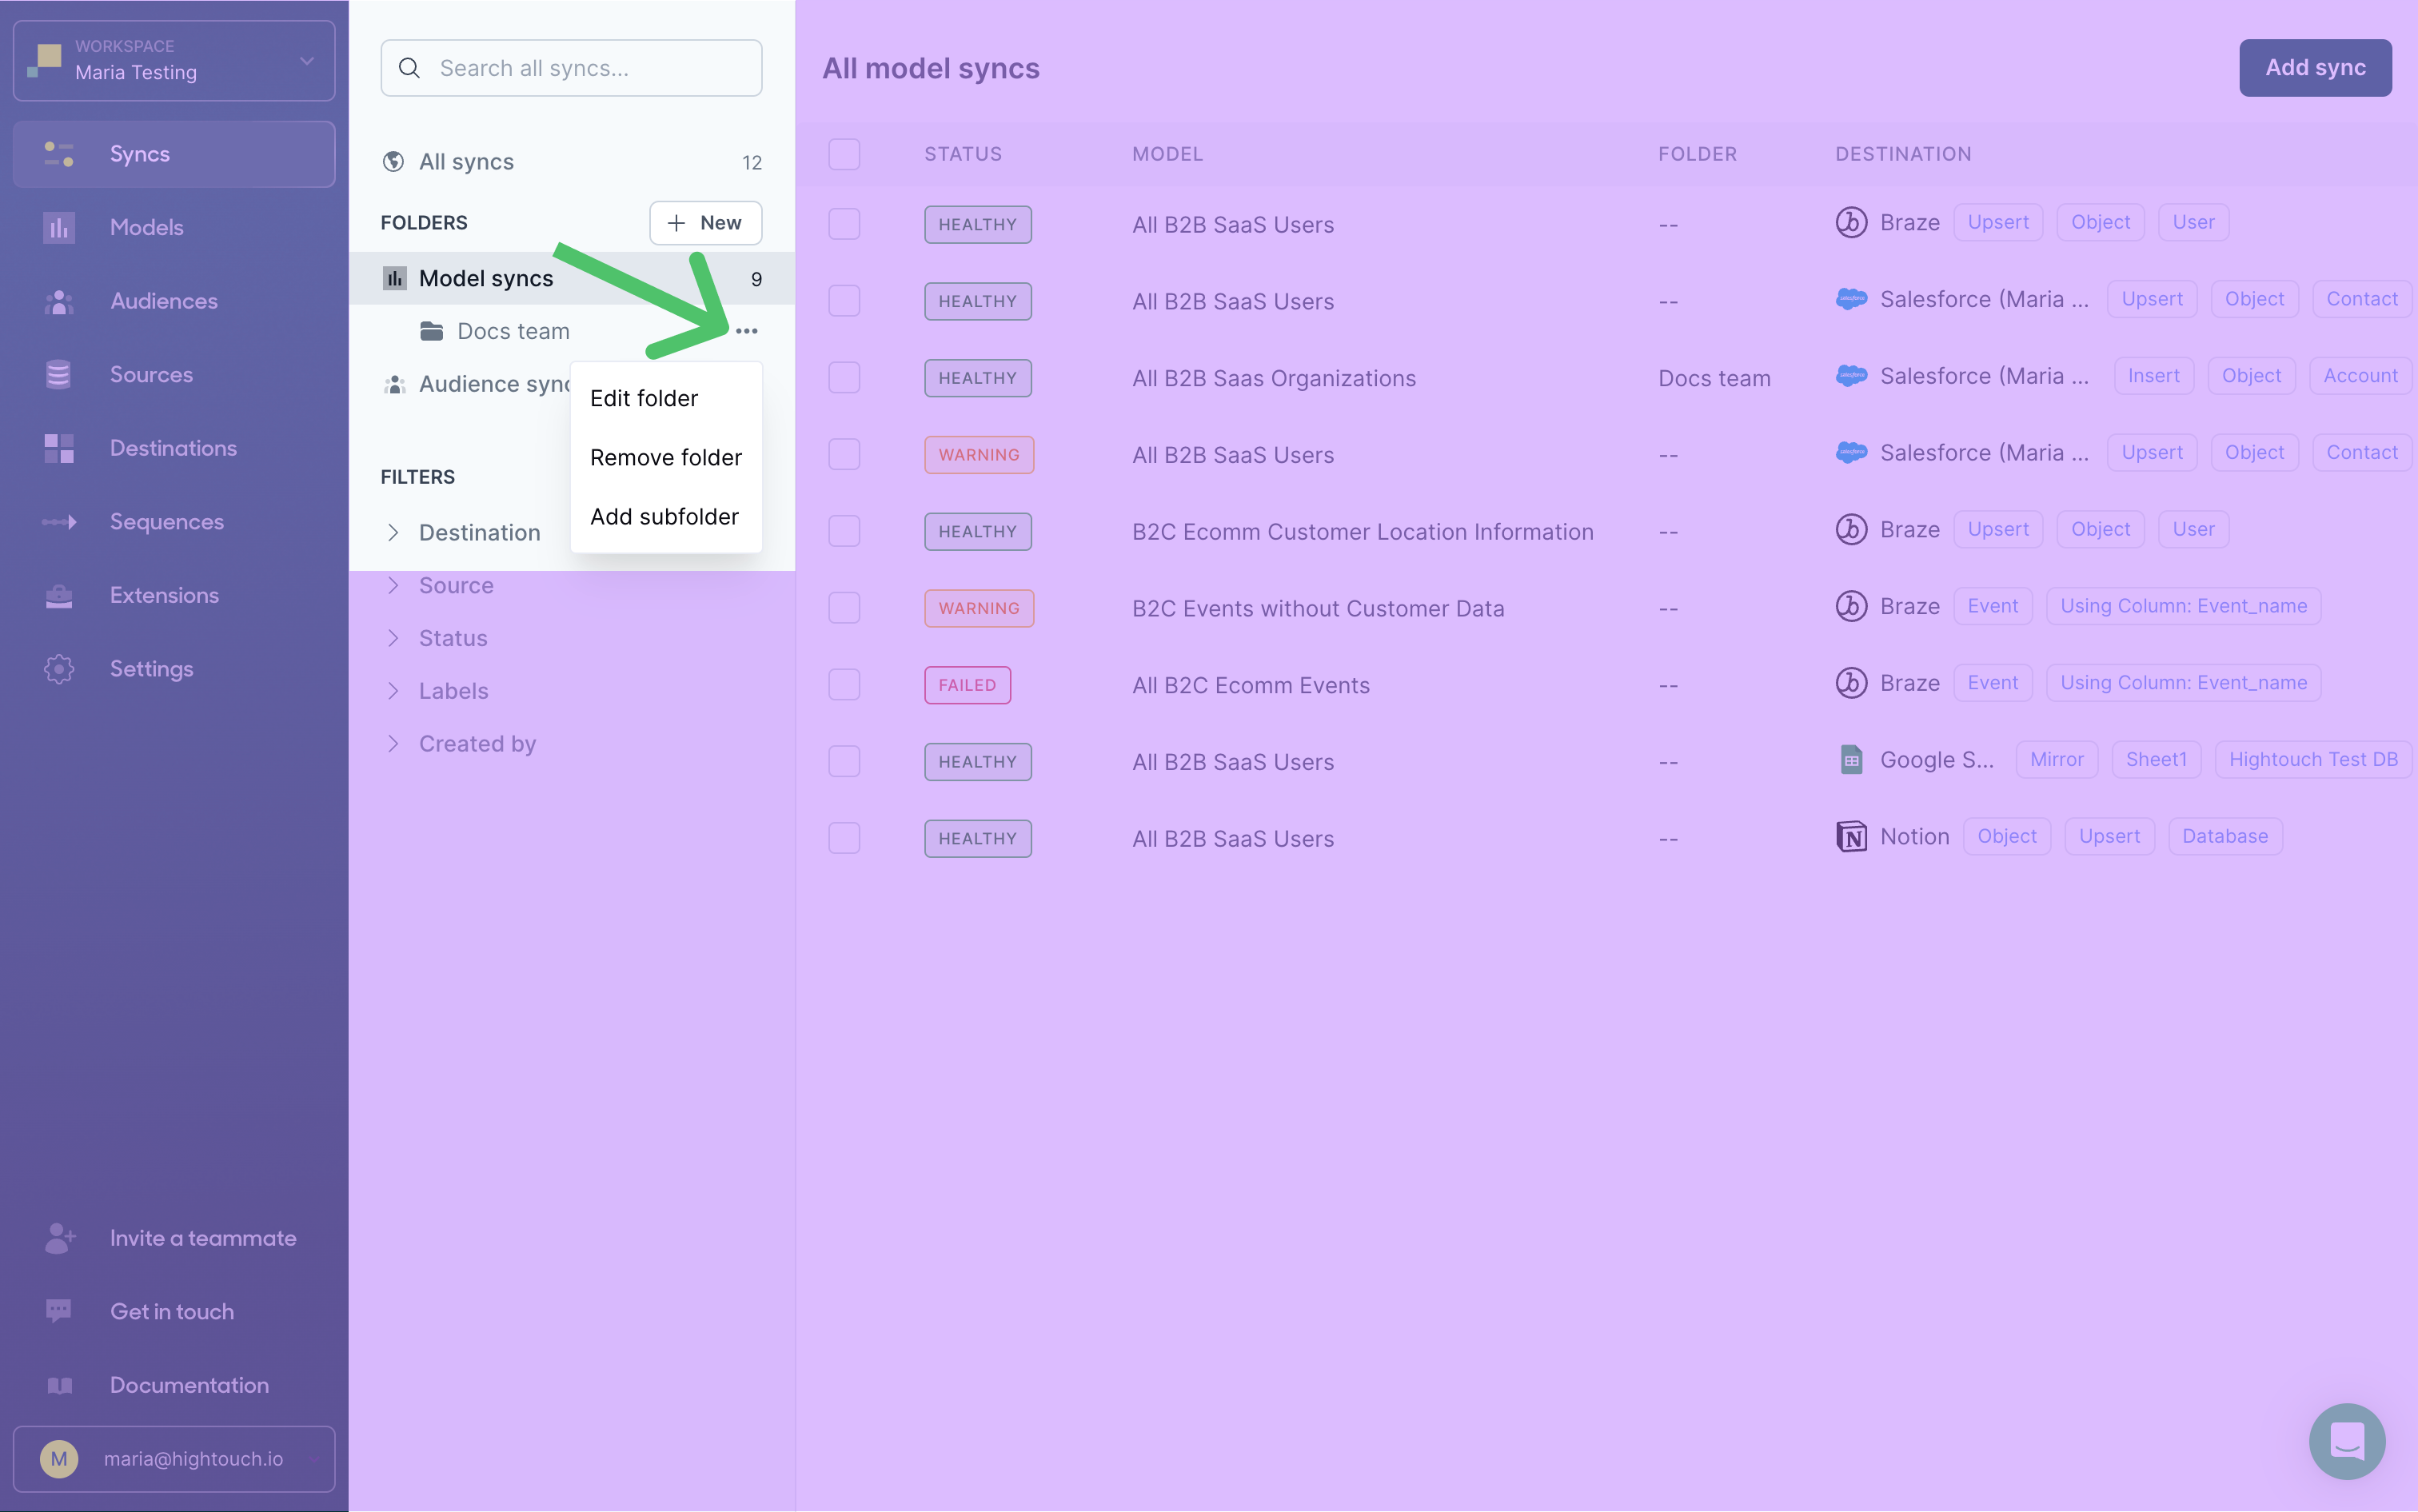This screenshot has height=1512, width=2418.
Task: Click the Database tag in Notion row
Action: tap(2225, 836)
